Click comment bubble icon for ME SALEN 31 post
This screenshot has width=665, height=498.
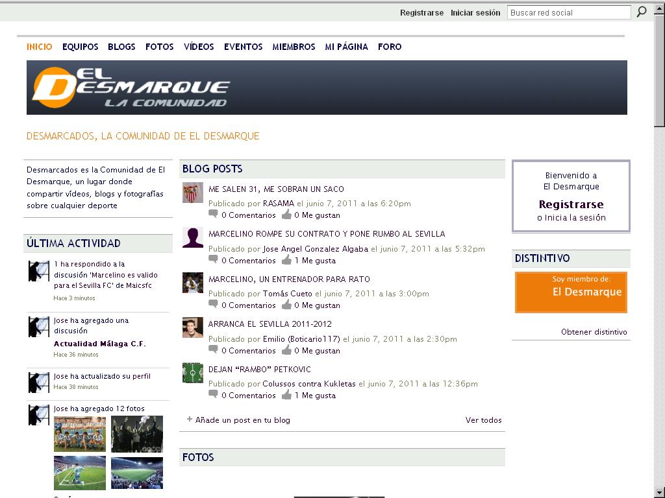[213, 214]
